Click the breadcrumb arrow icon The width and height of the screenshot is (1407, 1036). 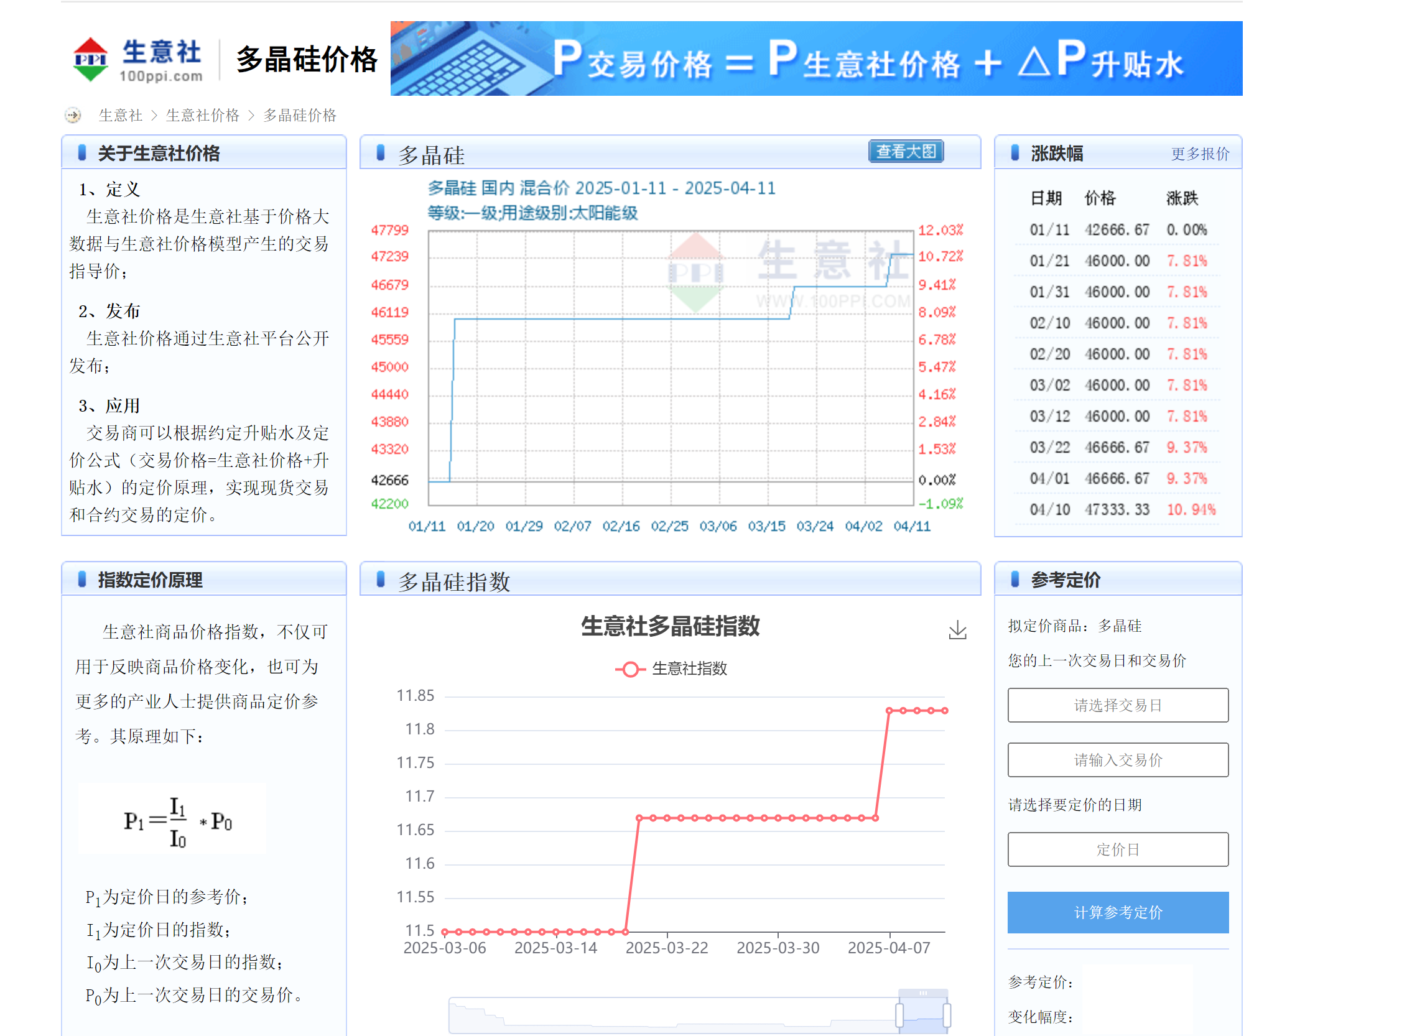click(x=73, y=116)
